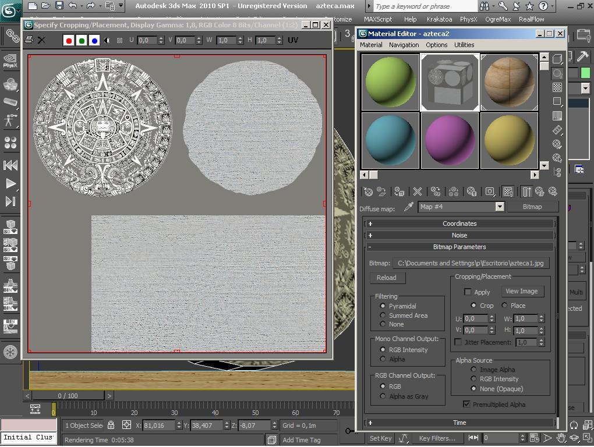
Task: Select the magenta material sample sphere
Action: (x=450, y=140)
